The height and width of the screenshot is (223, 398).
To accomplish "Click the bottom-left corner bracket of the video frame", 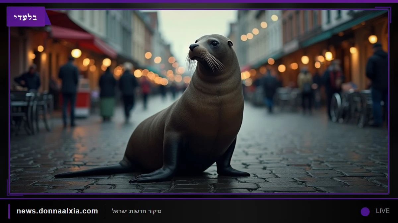I will (x=12, y=191).
